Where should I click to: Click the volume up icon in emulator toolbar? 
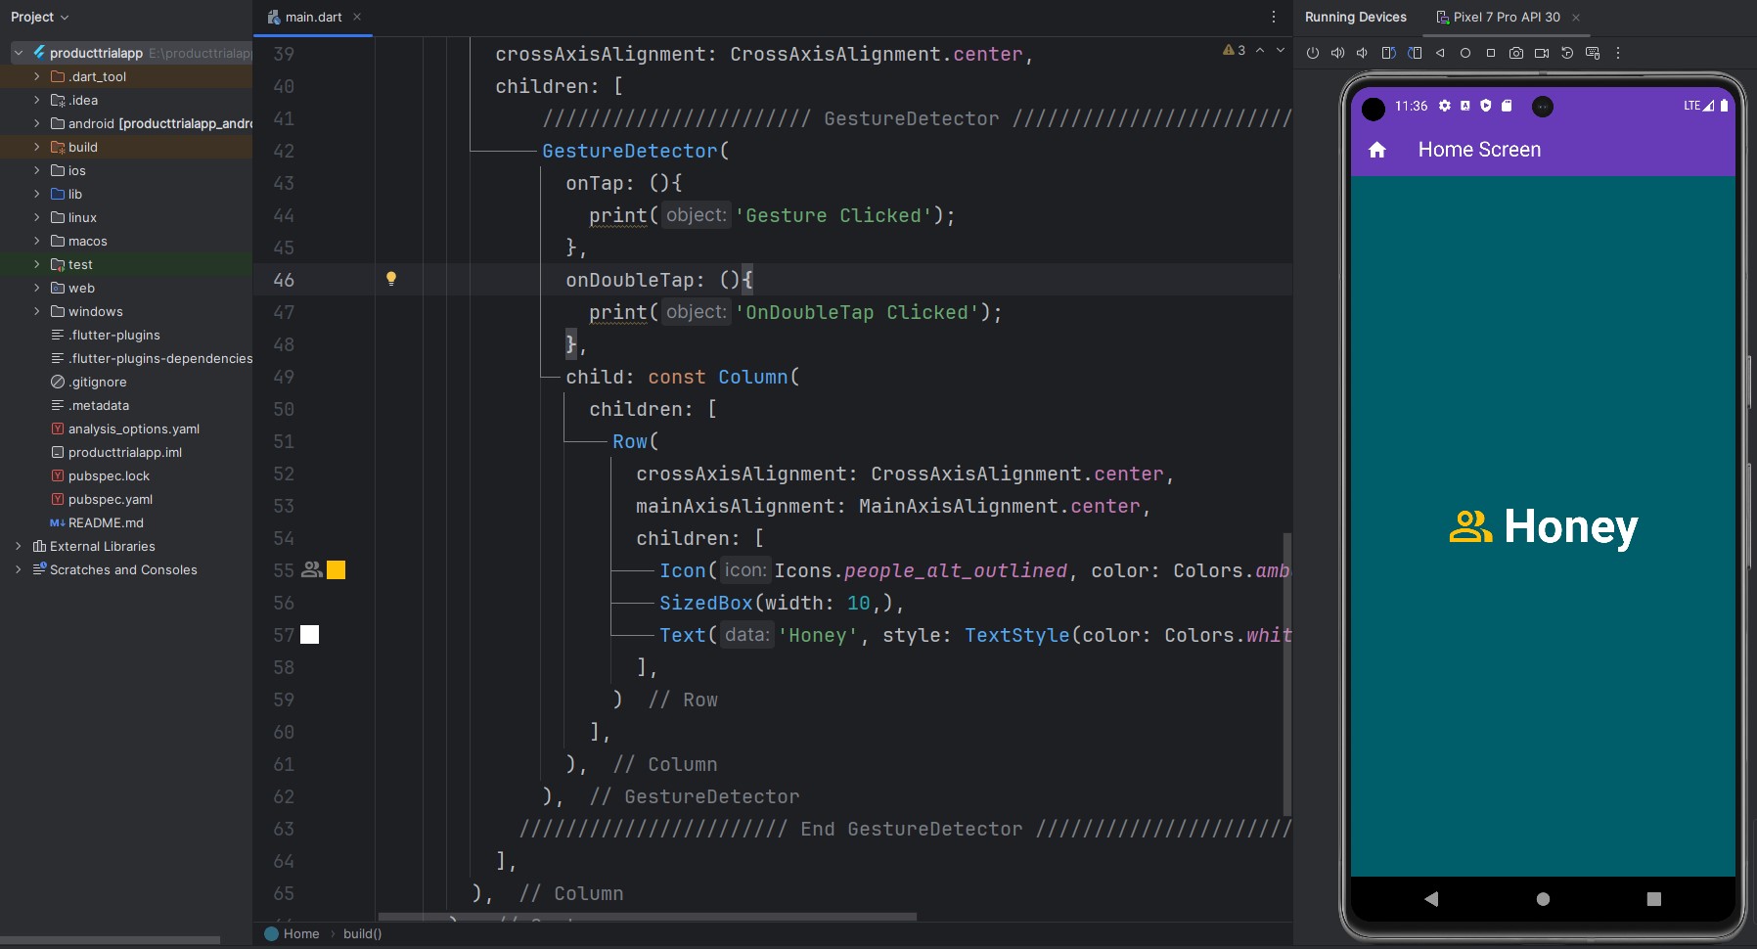[x=1337, y=53]
